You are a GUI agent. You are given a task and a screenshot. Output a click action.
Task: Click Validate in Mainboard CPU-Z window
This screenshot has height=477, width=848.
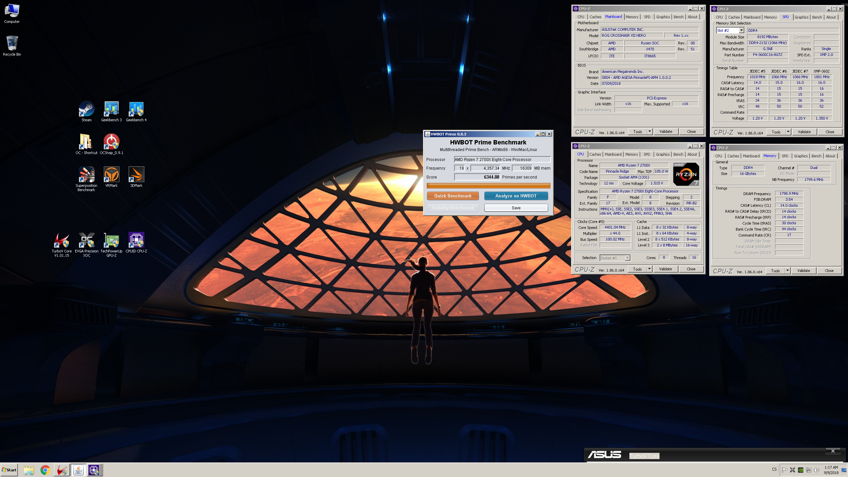point(665,132)
